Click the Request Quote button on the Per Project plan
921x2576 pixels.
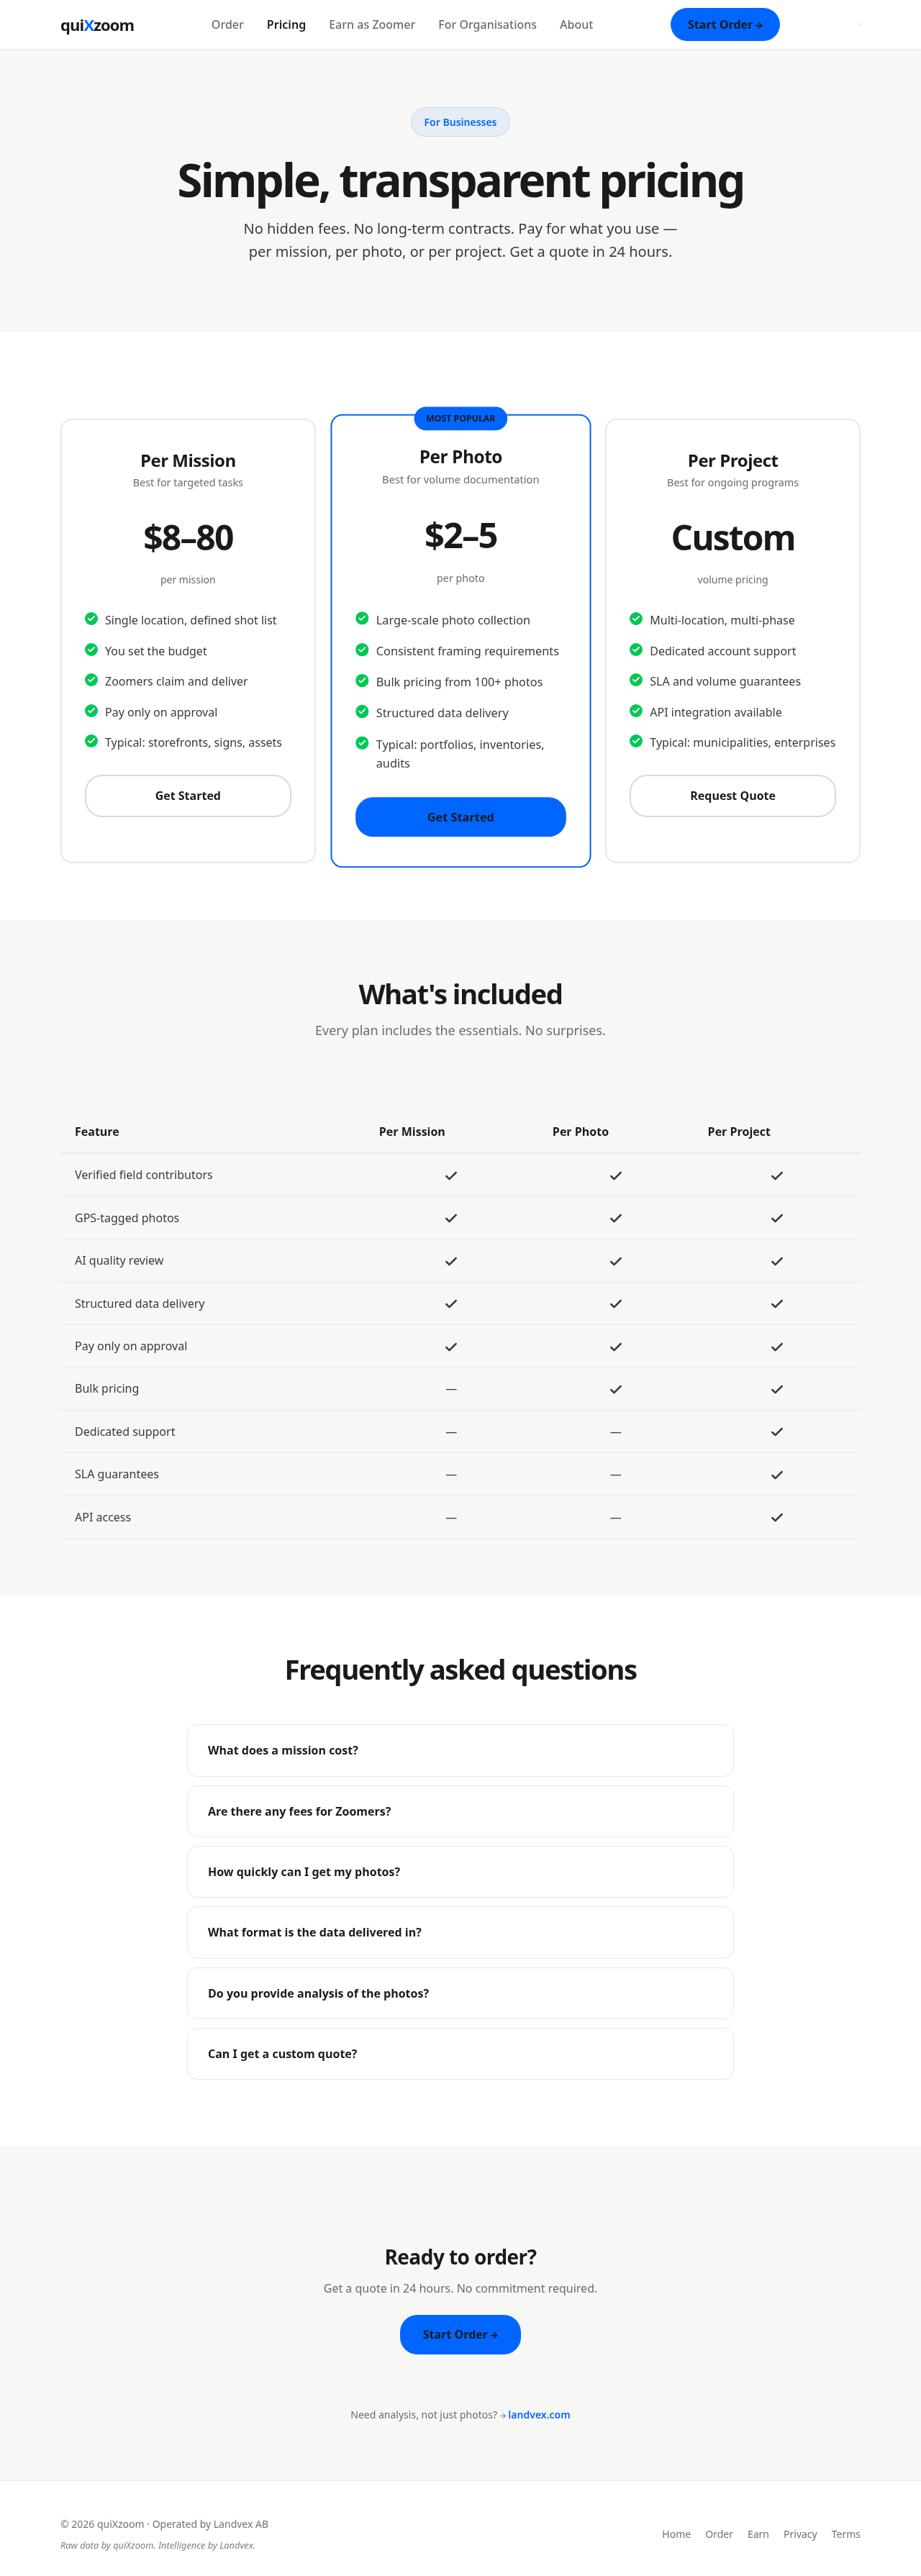click(x=733, y=796)
